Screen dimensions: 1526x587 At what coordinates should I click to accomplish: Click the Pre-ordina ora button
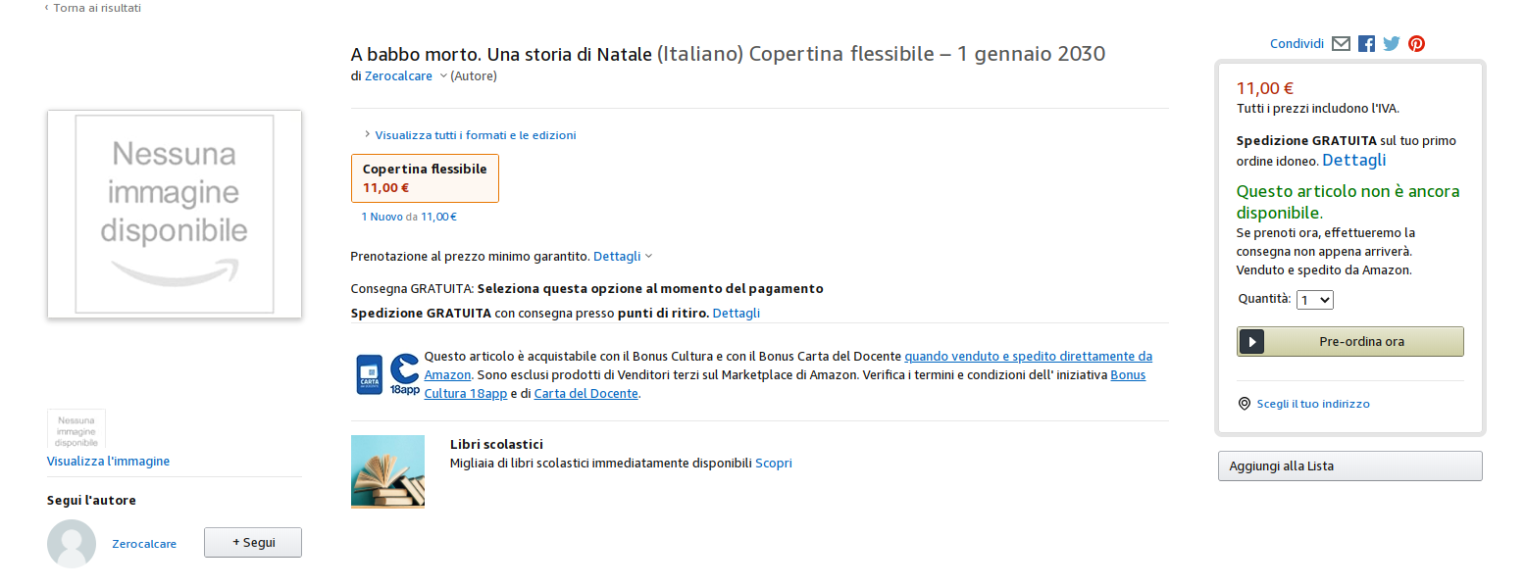(x=1350, y=342)
